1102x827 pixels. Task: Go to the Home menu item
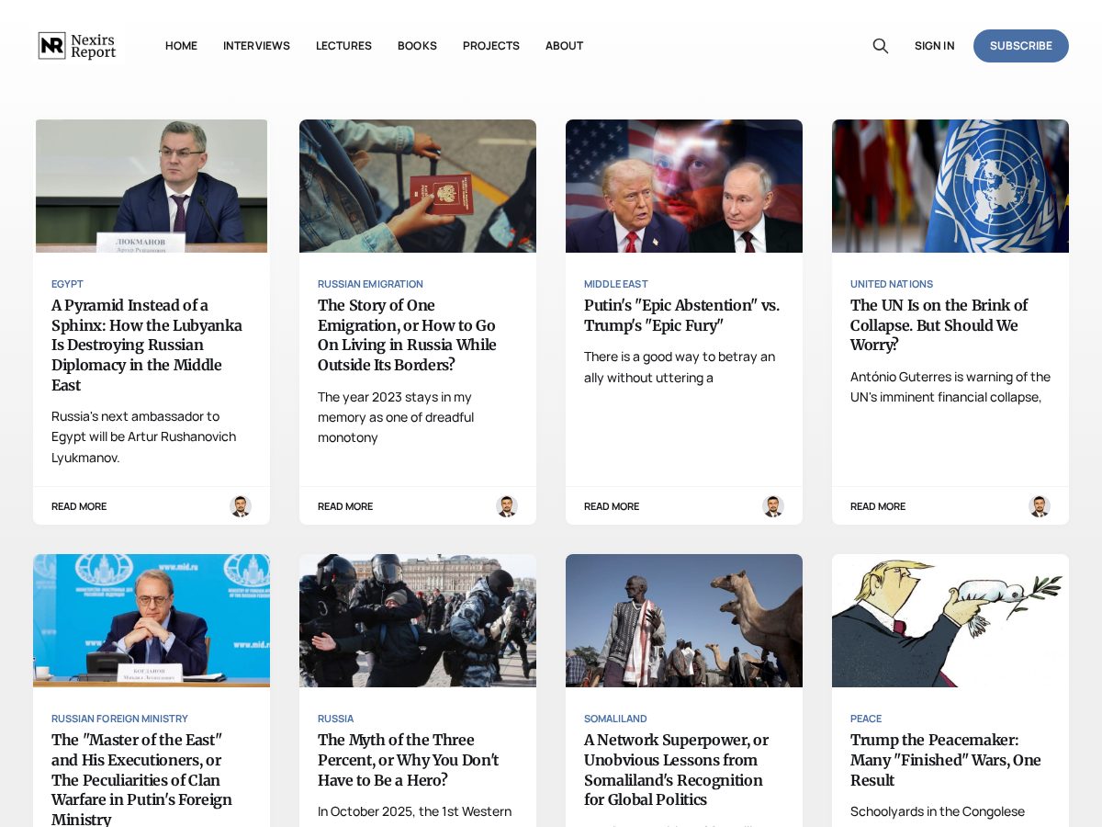point(181,46)
